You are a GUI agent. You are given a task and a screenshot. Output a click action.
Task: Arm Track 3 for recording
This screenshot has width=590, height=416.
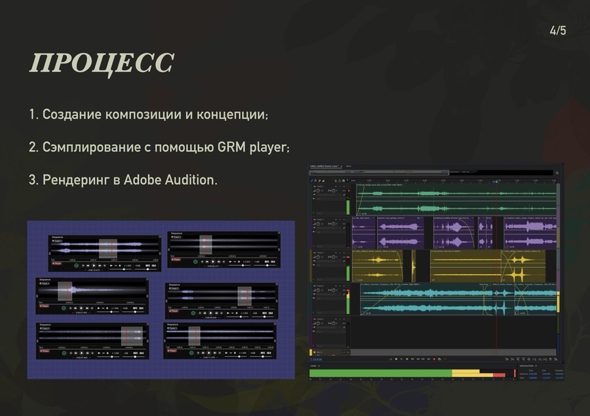click(x=344, y=252)
